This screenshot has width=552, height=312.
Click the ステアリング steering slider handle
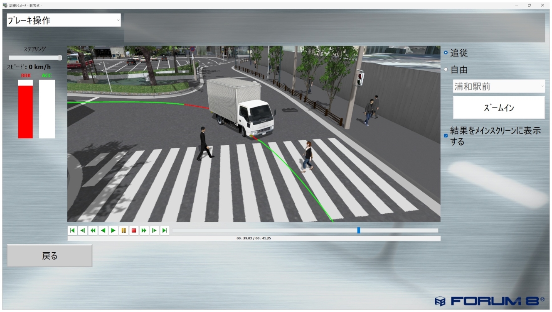coord(60,58)
